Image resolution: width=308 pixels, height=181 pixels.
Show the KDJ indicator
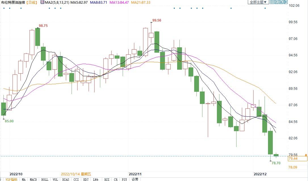(x=86, y=179)
